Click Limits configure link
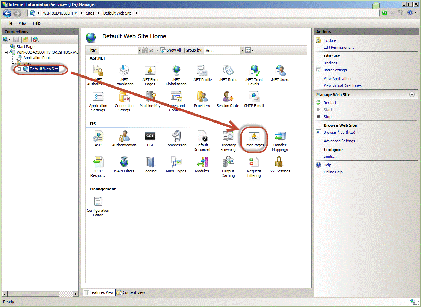The image size is (421, 307). [x=330, y=156]
